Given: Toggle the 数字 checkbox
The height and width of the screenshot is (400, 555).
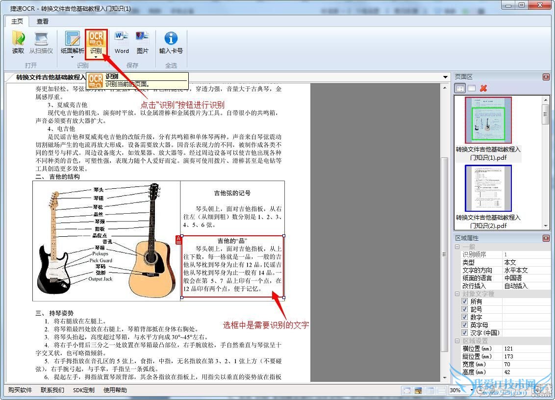Looking at the screenshot, I should point(465,317).
